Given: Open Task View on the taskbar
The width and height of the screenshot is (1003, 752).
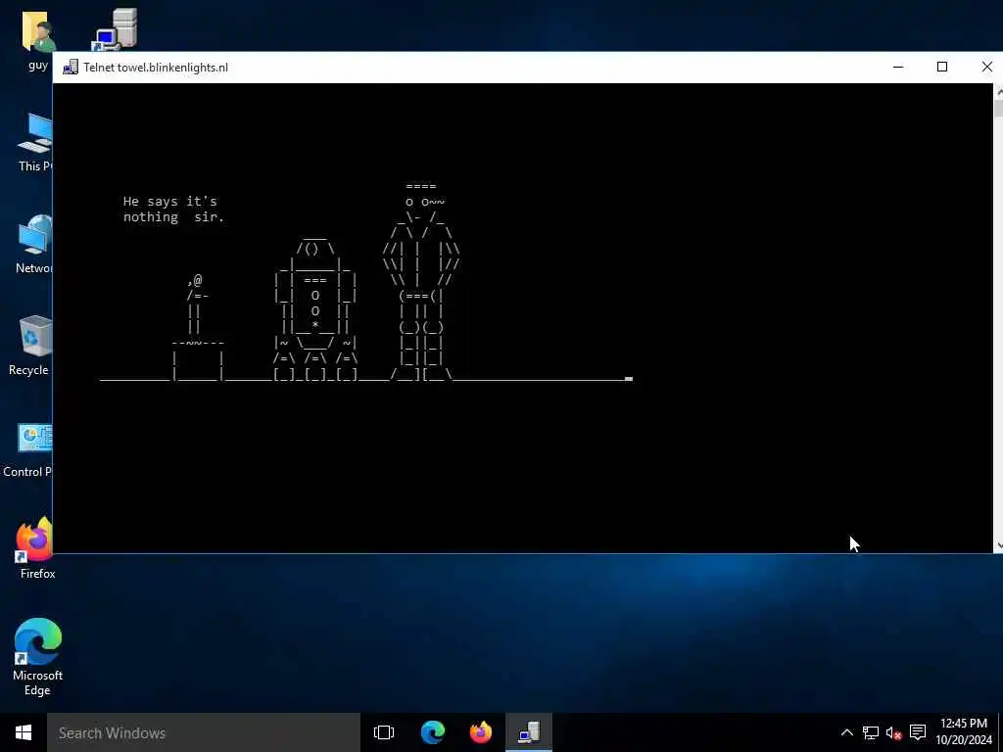Looking at the screenshot, I should point(384,732).
